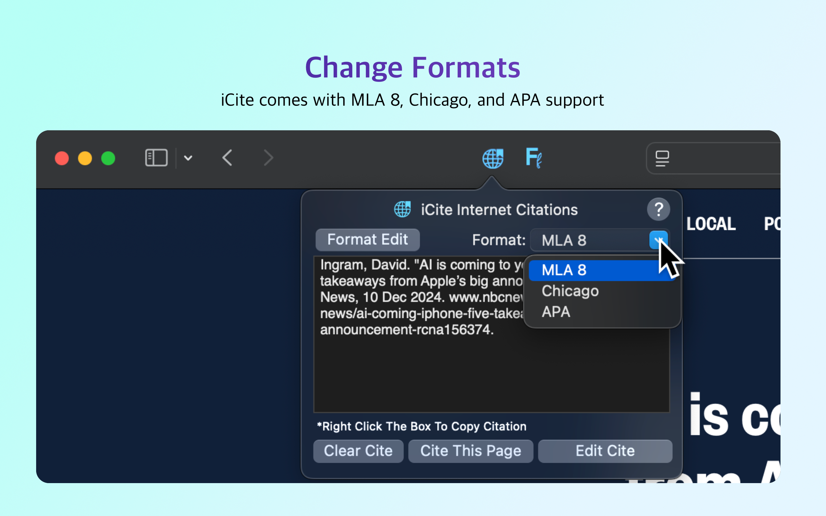Expand the tab group chevron next to sidebar
The image size is (826, 516).
pyautogui.click(x=188, y=158)
